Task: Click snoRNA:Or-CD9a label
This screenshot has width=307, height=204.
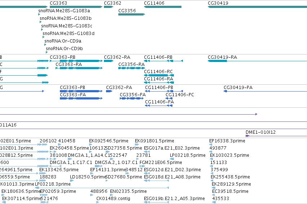Action: pyautogui.click(x=63, y=41)
